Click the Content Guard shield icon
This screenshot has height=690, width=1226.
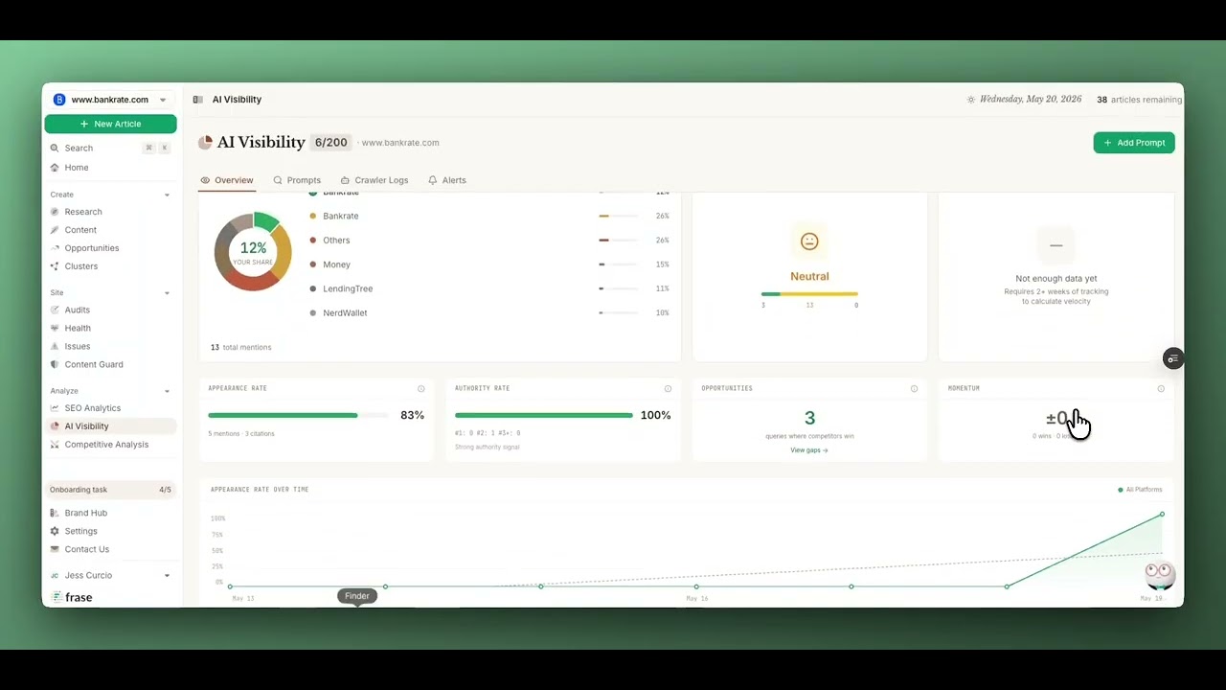[x=55, y=365]
